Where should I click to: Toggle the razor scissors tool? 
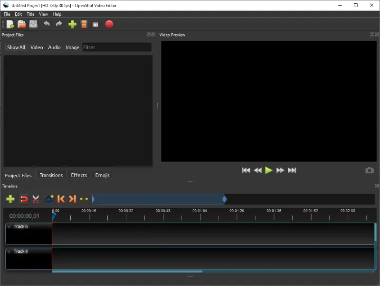click(x=36, y=199)
